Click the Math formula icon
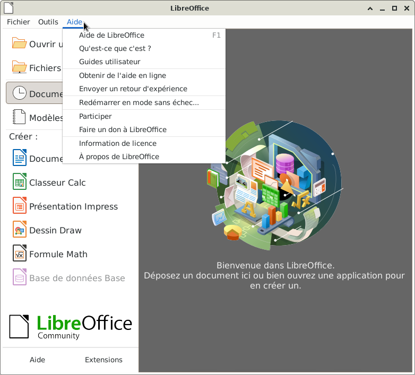415x375 pixels. (x=20, y=253)
